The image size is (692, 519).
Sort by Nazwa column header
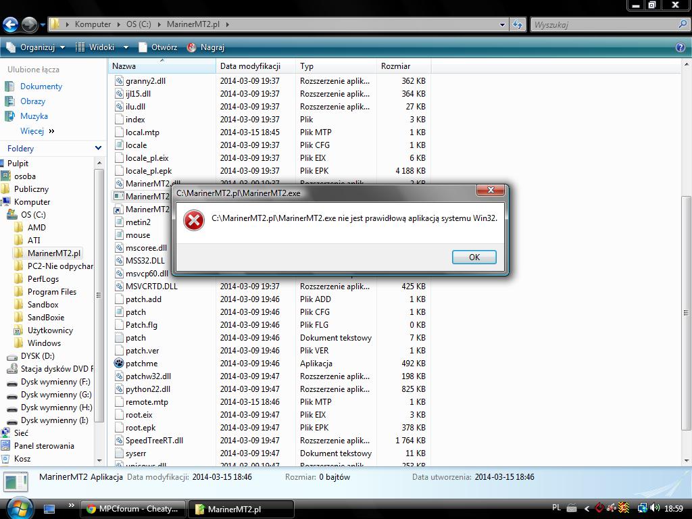(x=162, y=66)
